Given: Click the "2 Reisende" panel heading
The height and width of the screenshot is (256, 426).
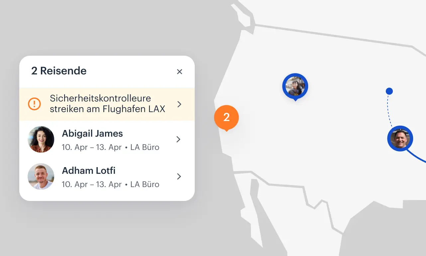Looking at the screenshot, I should point(59,71).
